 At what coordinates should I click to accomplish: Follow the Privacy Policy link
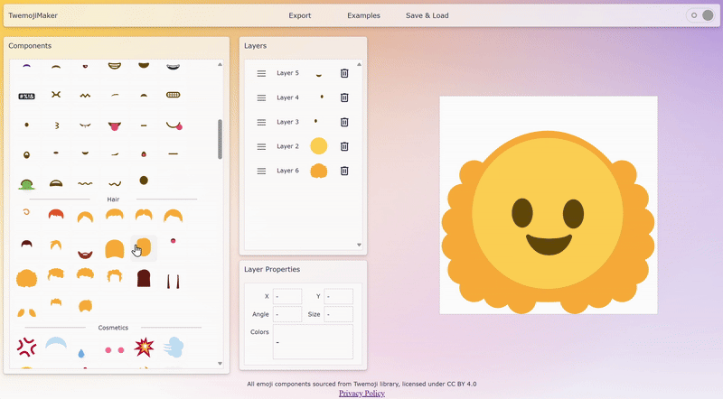click(x=361, y=394)
